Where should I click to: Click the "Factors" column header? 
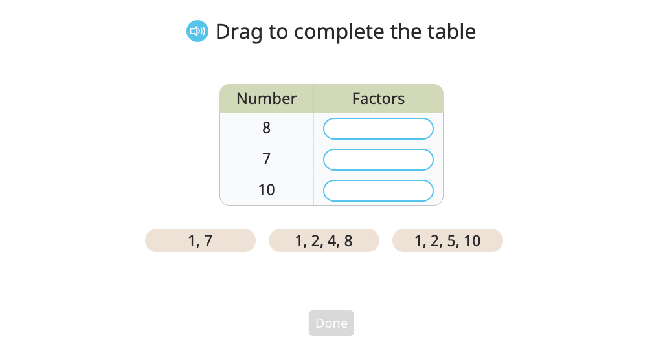378,99
